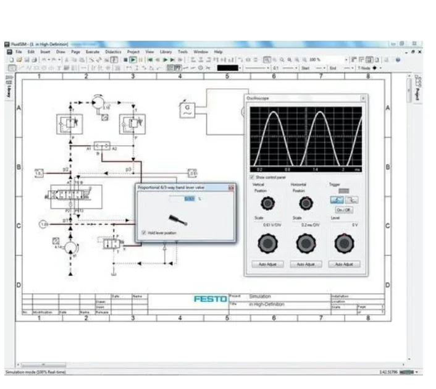Open the Library menu
Viewport: 436px width, 389px height.
pyautogui.click(x=166, y=52)
